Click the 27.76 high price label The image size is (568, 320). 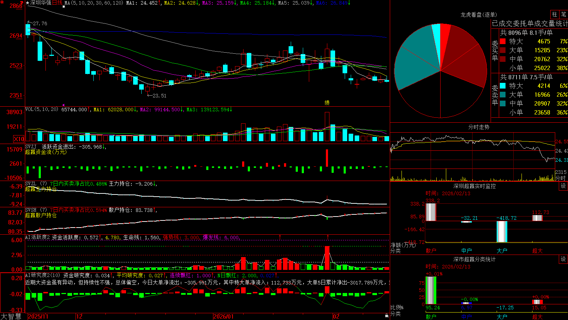click(40, 23)
